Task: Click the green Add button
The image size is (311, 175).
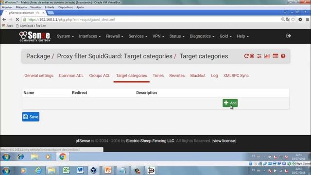Action: (230, 103)
